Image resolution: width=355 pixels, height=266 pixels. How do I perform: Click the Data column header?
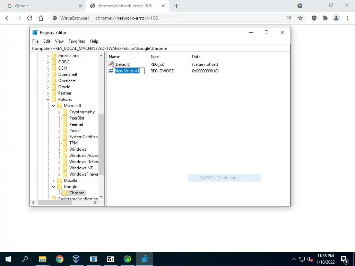[240, 57]
